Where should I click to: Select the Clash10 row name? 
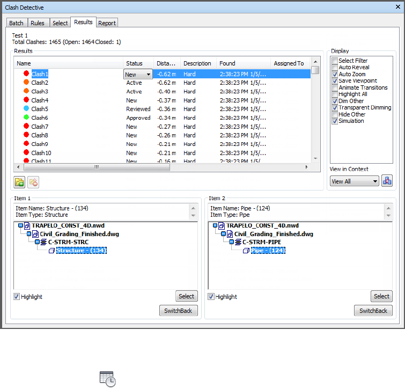pos(41,153)
